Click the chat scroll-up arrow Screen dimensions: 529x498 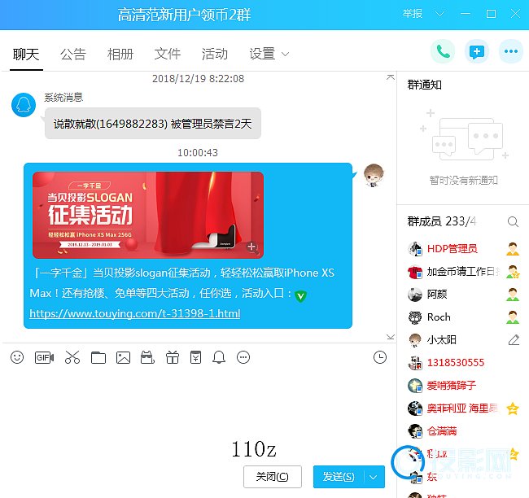click(x=391, y=77)
